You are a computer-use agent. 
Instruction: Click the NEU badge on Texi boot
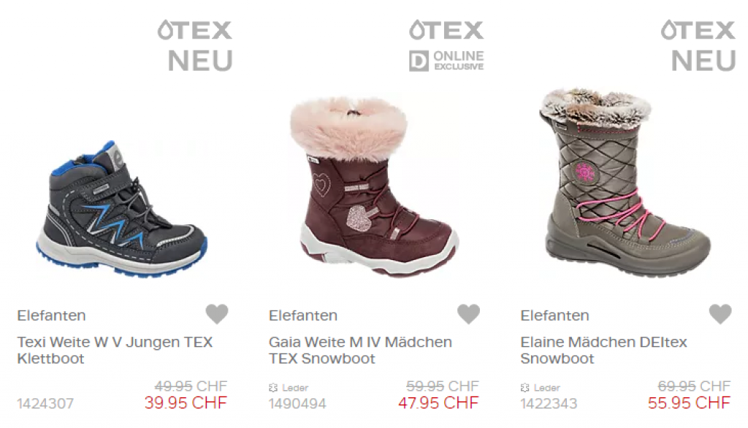pos(200,61)
